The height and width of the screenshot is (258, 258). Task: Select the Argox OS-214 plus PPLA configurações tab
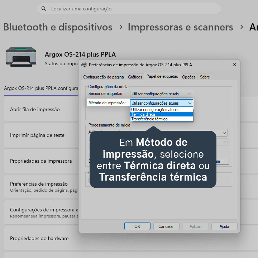[41, 89]
